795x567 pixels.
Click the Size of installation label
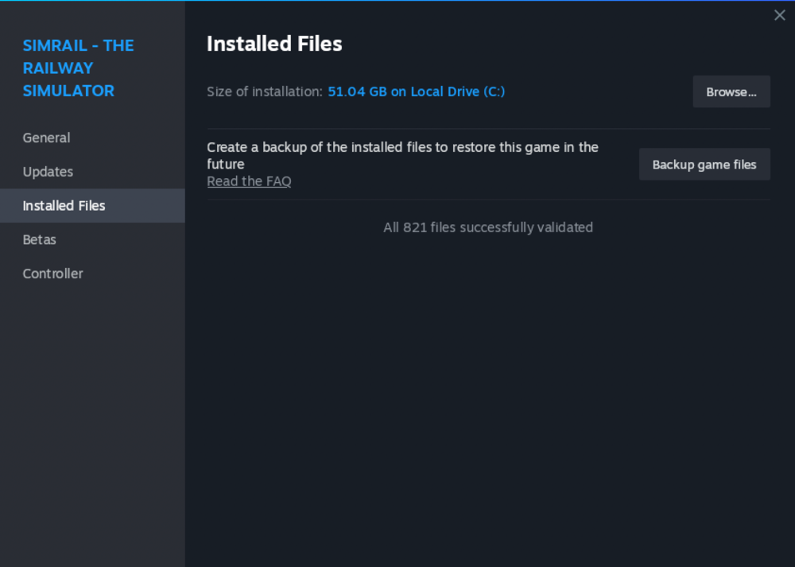[263, 91]
